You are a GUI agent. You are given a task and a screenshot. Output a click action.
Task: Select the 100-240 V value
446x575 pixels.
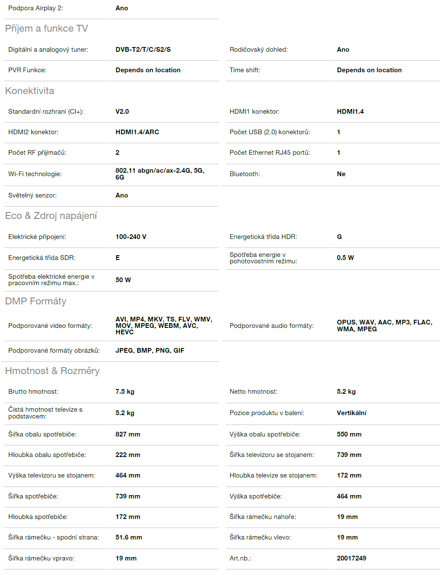click(130, 237)
